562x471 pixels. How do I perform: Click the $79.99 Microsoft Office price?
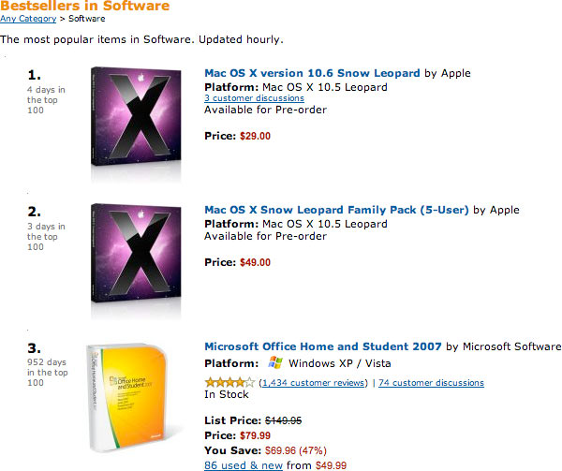pyautogui.click(x=255, y=435)
